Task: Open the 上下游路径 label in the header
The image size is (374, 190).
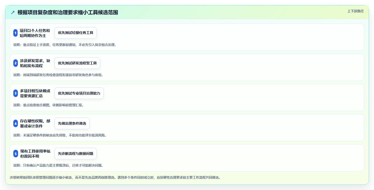Action: click(x=355, y=11)
